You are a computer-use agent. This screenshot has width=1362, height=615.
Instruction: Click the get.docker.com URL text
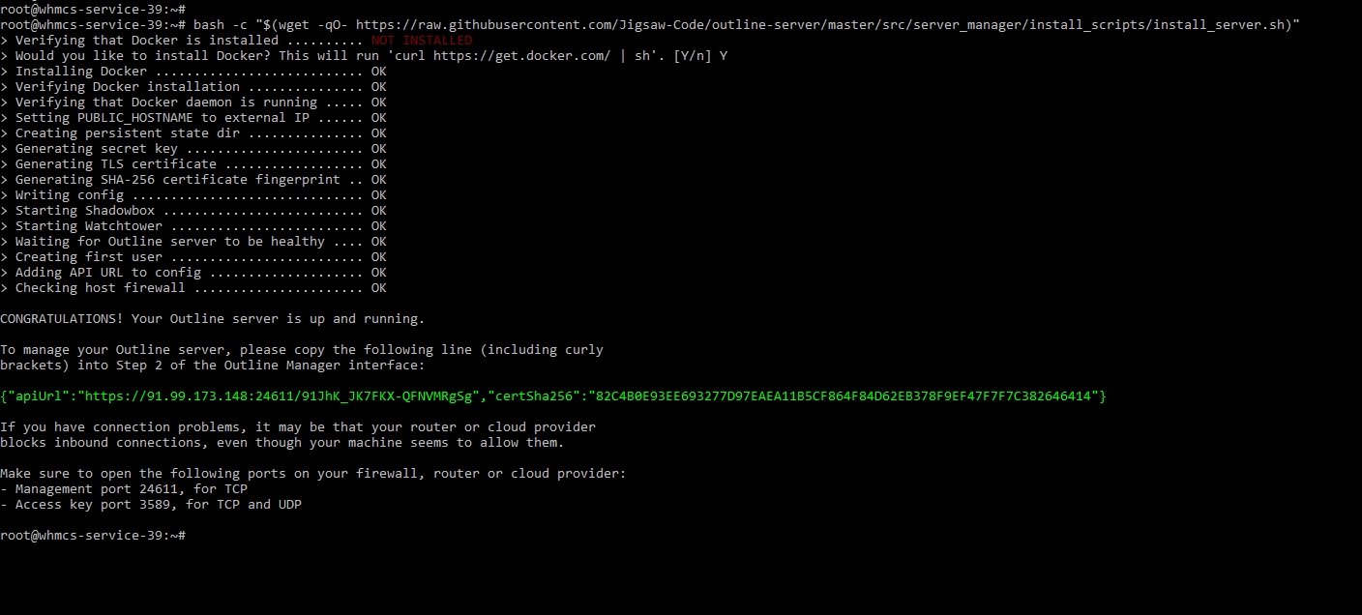pyautogui.click(x=521, y=56)
